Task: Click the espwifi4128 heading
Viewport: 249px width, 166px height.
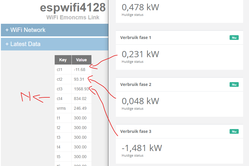Action: (73, 7)
